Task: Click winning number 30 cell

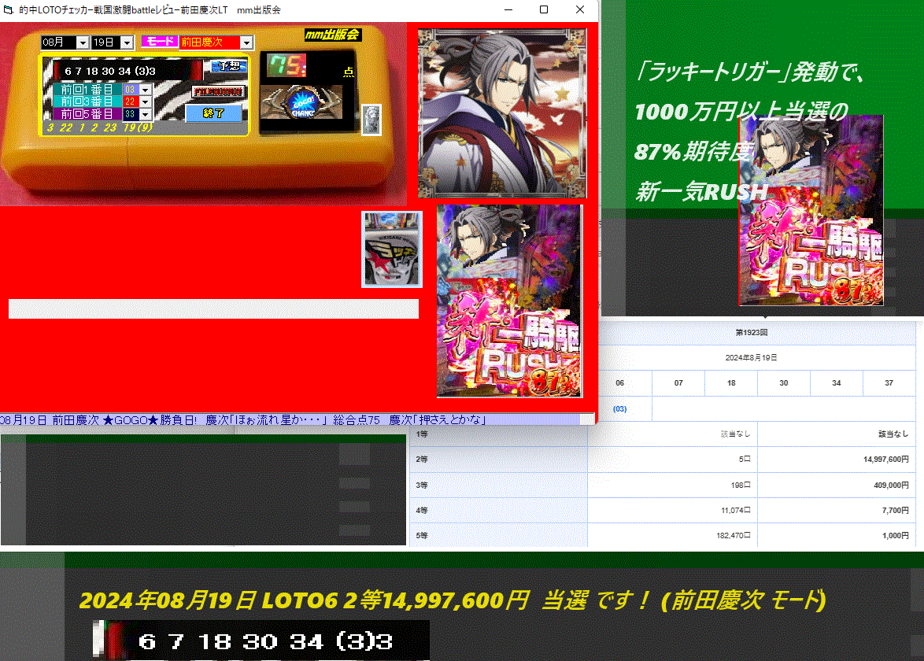Action: point(784,383)
